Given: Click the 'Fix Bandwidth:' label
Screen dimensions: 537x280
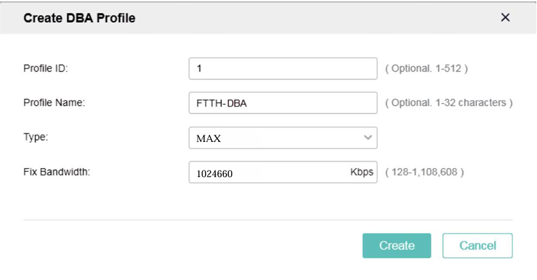Looking at the screenshot, I should (57, 172).
